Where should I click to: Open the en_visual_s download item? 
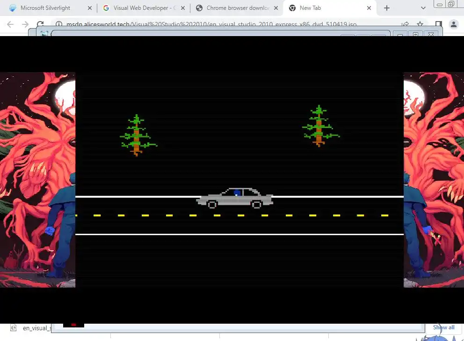point(31,328)
